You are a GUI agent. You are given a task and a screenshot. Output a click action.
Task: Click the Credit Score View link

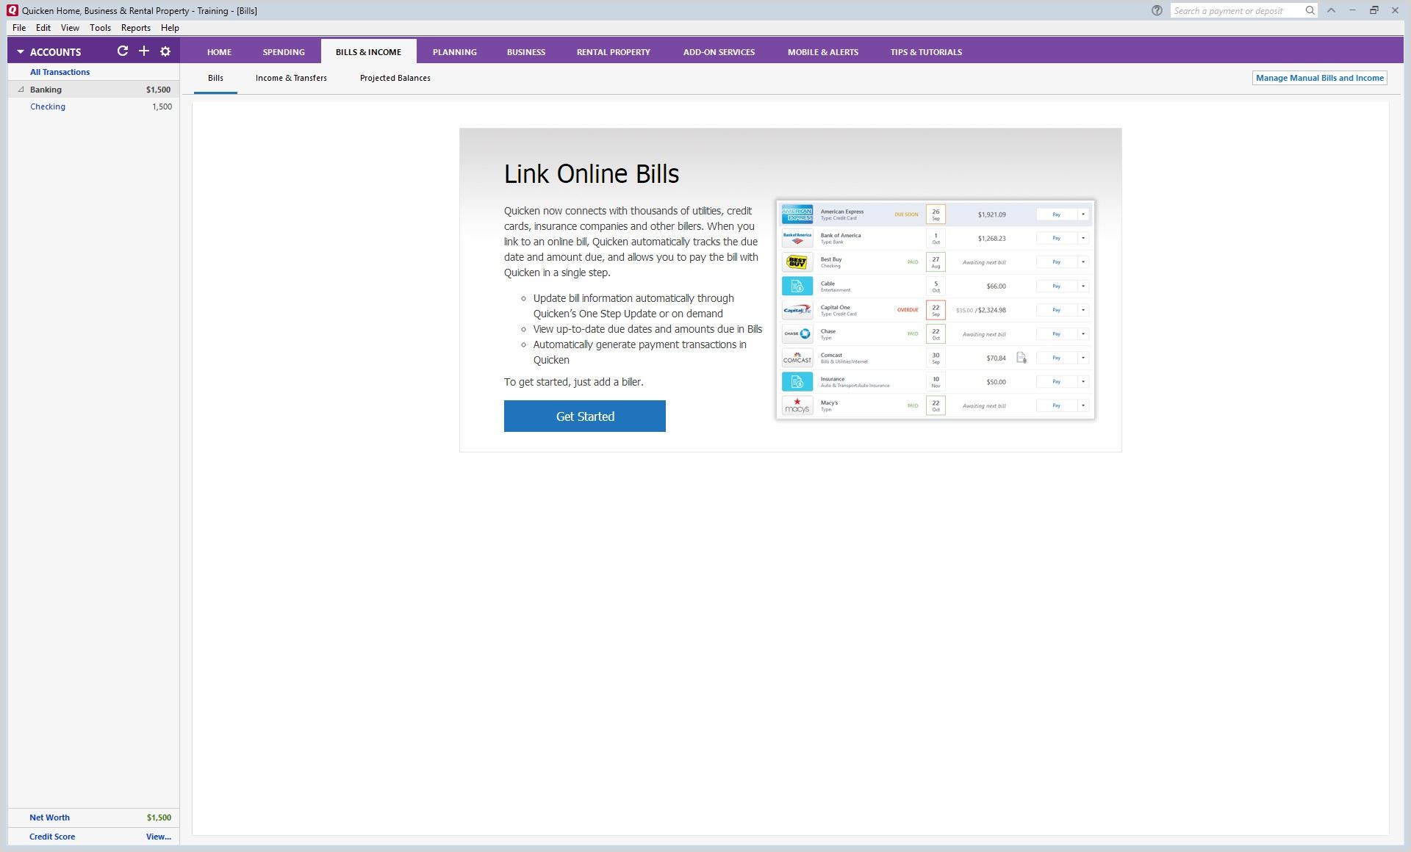(158, 837)
